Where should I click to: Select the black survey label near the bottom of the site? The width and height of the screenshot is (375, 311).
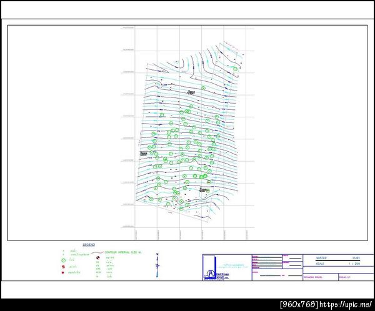[202, 190]
